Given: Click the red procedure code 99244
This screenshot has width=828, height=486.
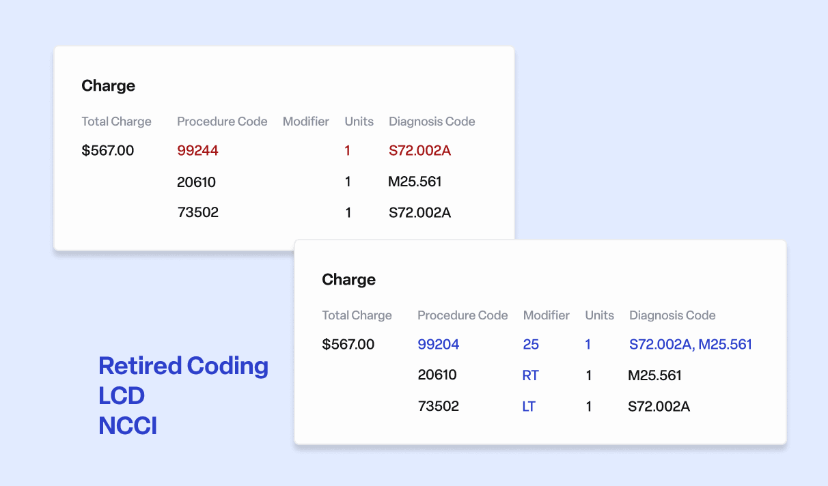Looking at the screenshot, I should click(x=197, y=151).
